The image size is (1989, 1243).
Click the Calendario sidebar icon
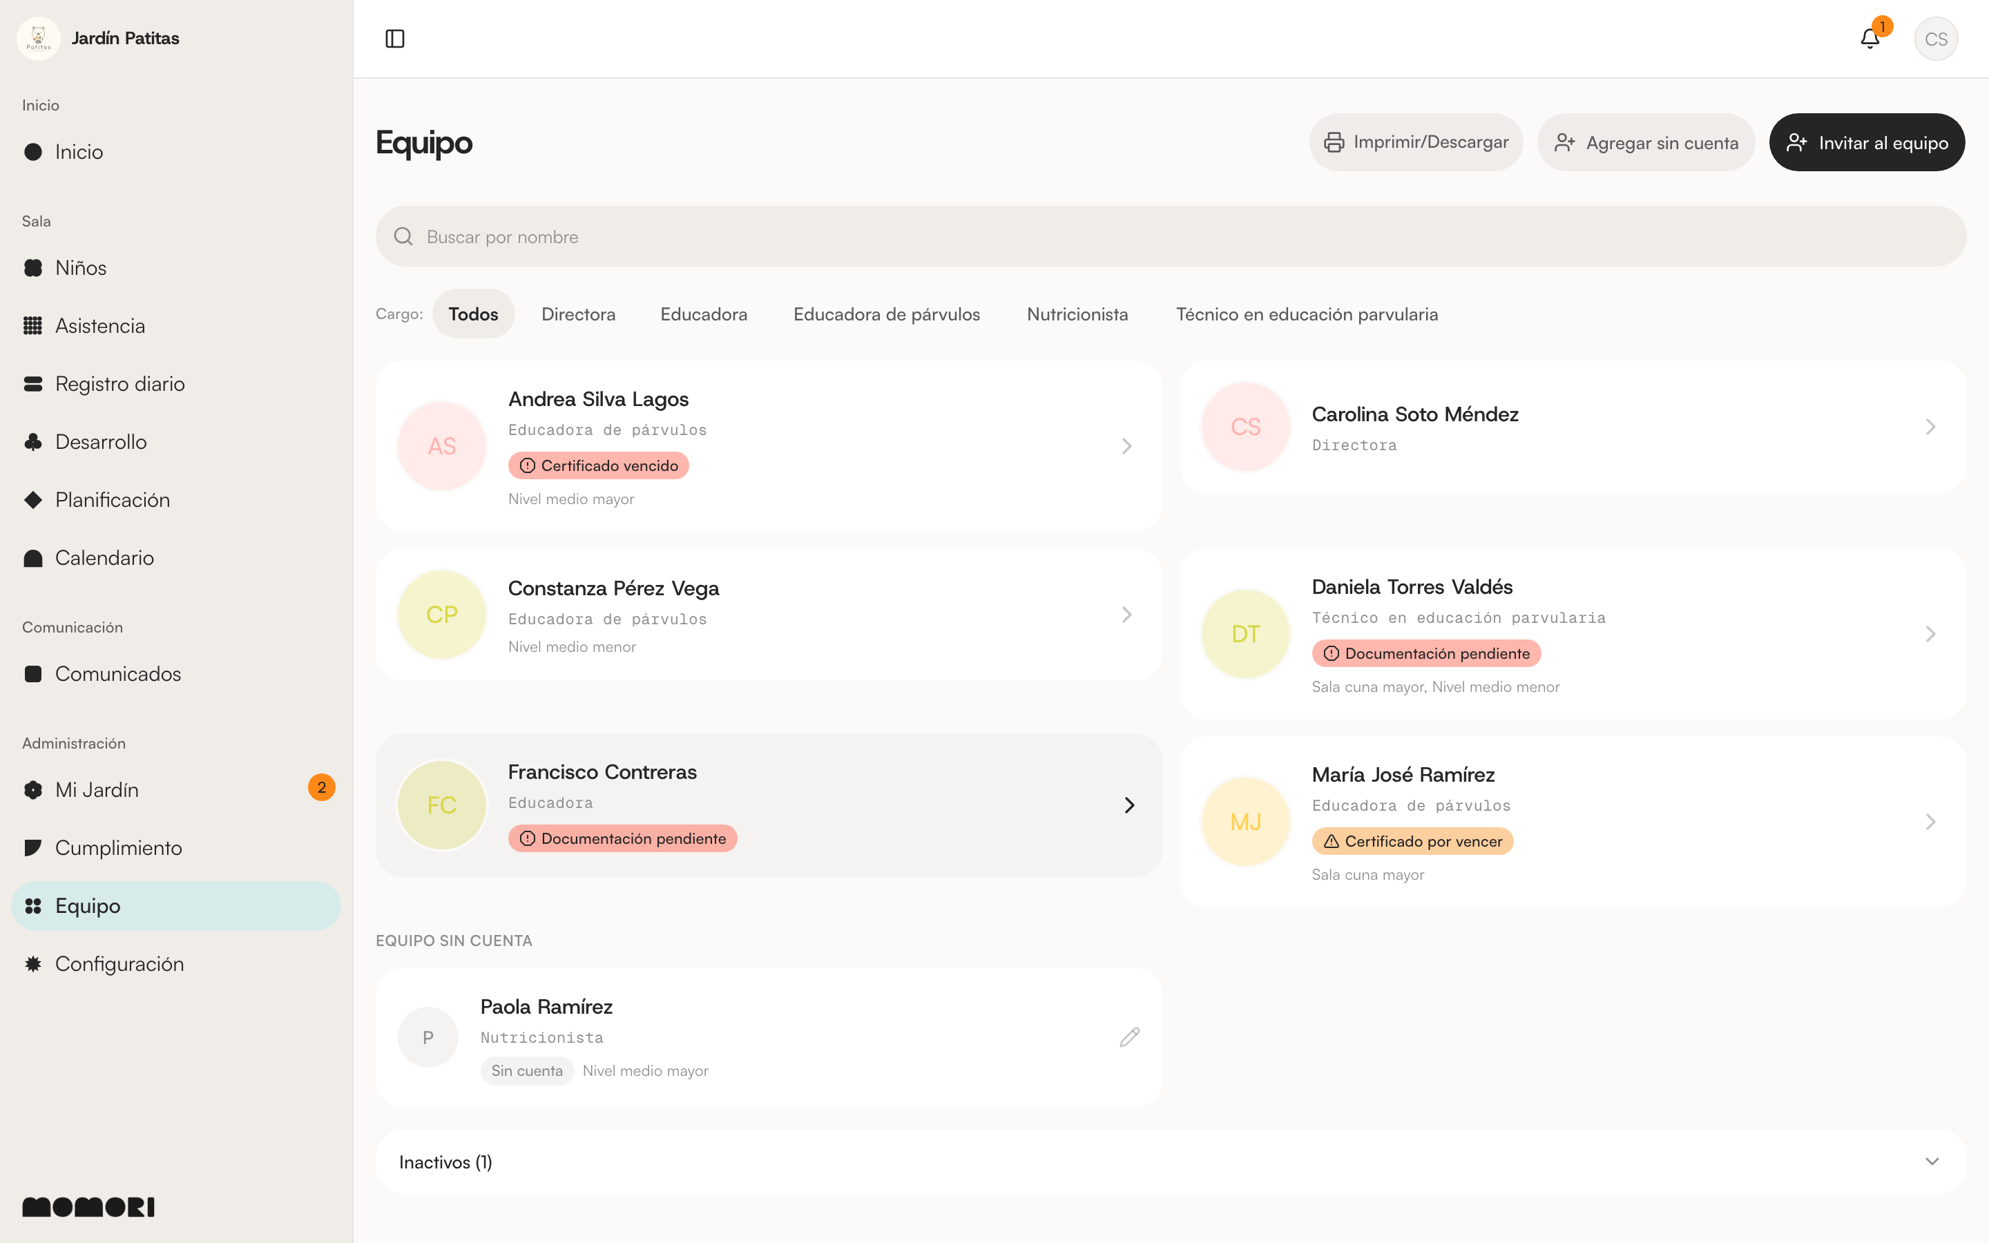coord(33,558)
